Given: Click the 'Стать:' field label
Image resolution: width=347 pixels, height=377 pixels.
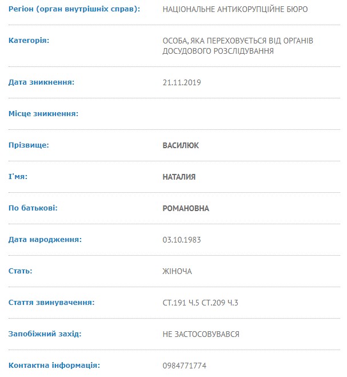Looking at the screenshot, I should pyautogui.click(x=21, y=271).
